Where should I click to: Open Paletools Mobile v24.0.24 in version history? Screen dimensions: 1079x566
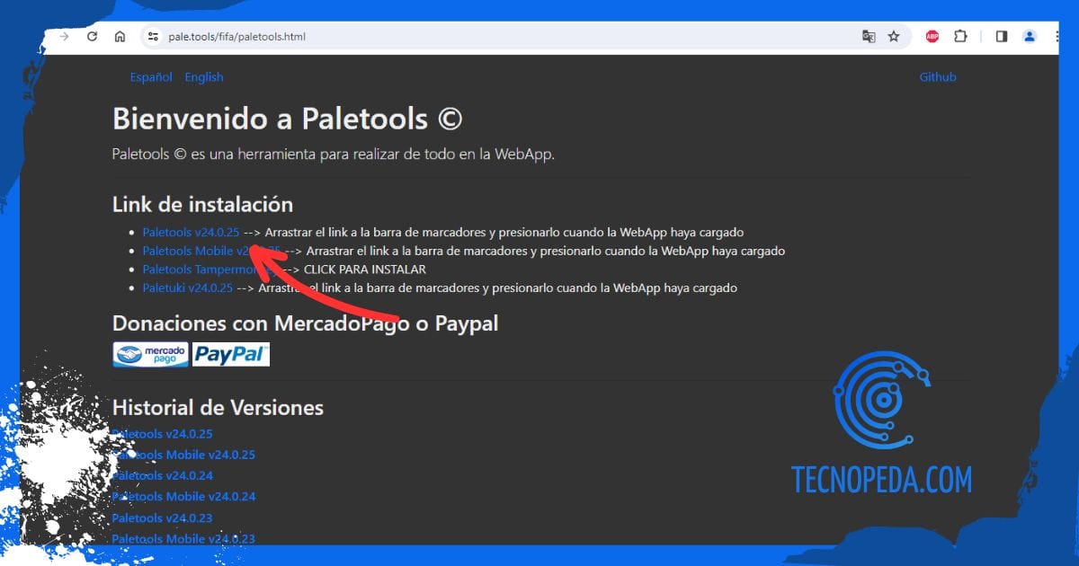click(183, 496)
